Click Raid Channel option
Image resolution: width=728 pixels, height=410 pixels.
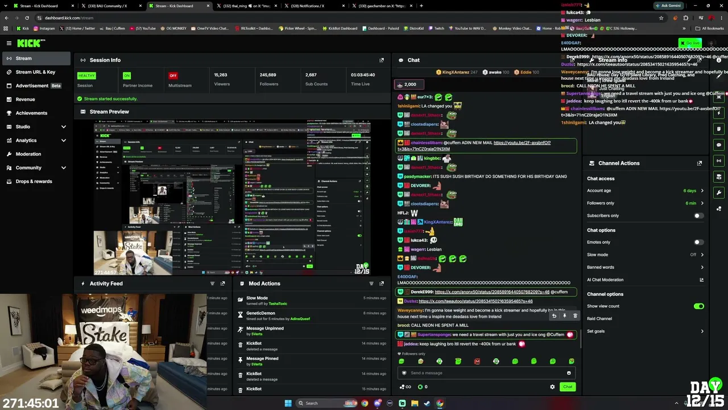tap(599, 319)
